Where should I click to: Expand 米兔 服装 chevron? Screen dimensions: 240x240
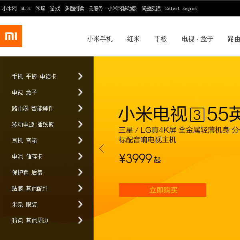[x=80, y=204]
